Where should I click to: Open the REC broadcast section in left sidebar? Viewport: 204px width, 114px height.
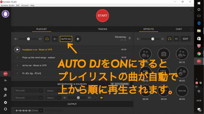[x=5, y=74]
